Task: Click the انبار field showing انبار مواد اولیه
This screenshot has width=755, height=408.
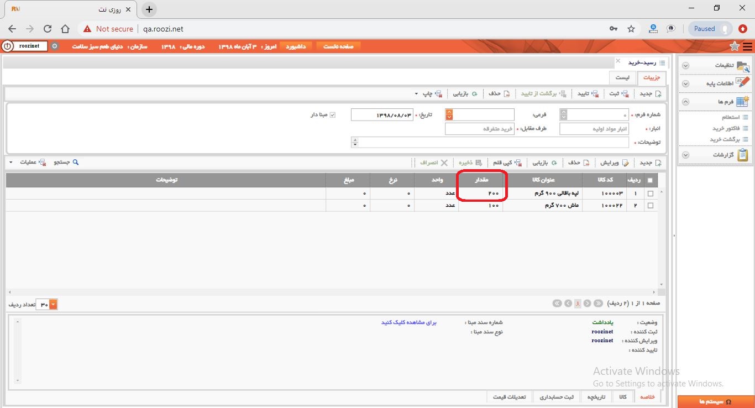Action: tap(594, 129)
